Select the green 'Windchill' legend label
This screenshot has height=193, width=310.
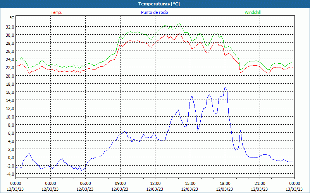[253, 12]
